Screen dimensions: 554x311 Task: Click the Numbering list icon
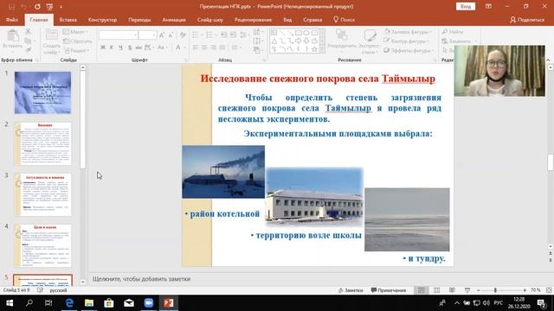(x=210, y=35)
